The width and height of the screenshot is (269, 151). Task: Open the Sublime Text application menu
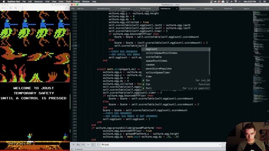[x=14, y=2]
